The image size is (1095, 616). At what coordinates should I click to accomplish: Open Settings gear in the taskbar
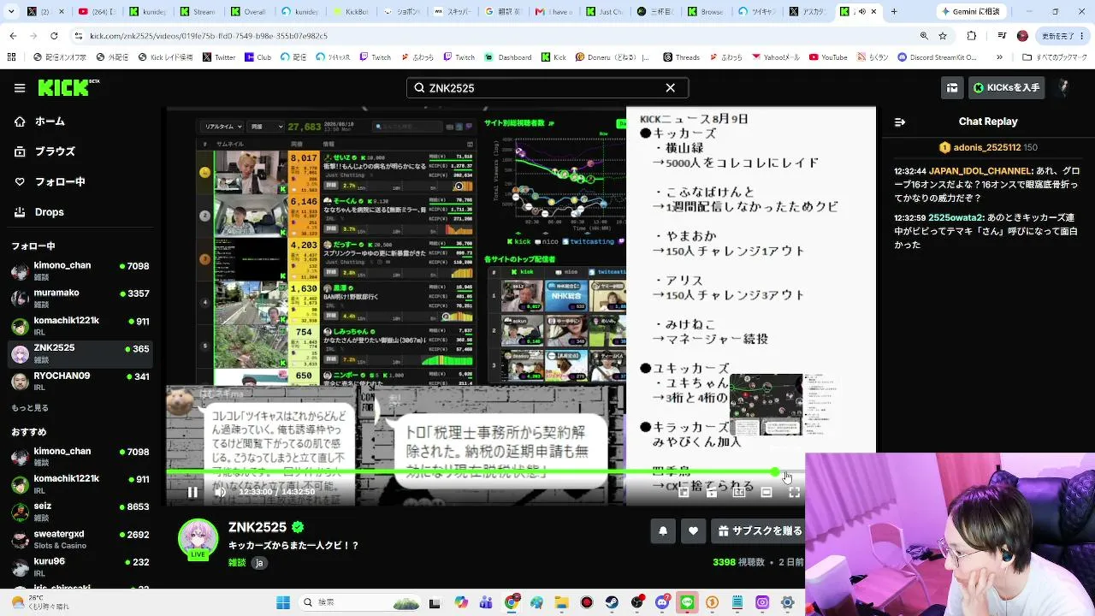pyautogui.click(x=787, y=602)
